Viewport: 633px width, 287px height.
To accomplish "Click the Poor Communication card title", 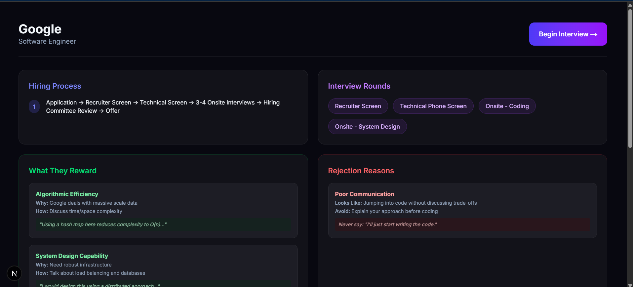I will pos(364,194).
